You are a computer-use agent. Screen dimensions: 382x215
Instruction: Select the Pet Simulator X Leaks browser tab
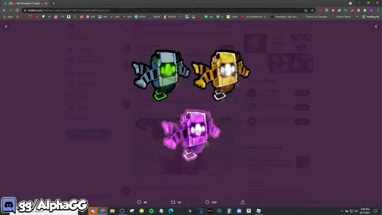click(x=26, y=4)
